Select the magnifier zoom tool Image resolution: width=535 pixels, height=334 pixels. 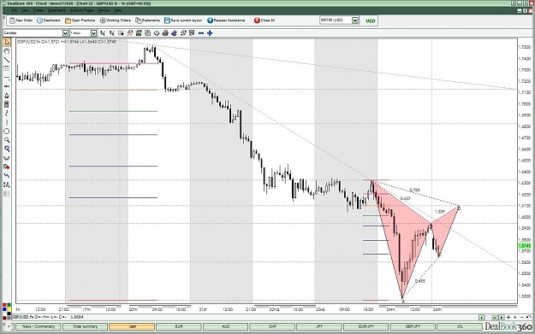point(7,140)
